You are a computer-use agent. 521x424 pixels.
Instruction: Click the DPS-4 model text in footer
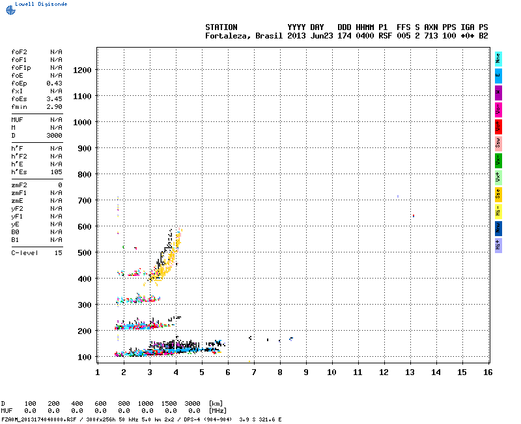click(193, 419)
